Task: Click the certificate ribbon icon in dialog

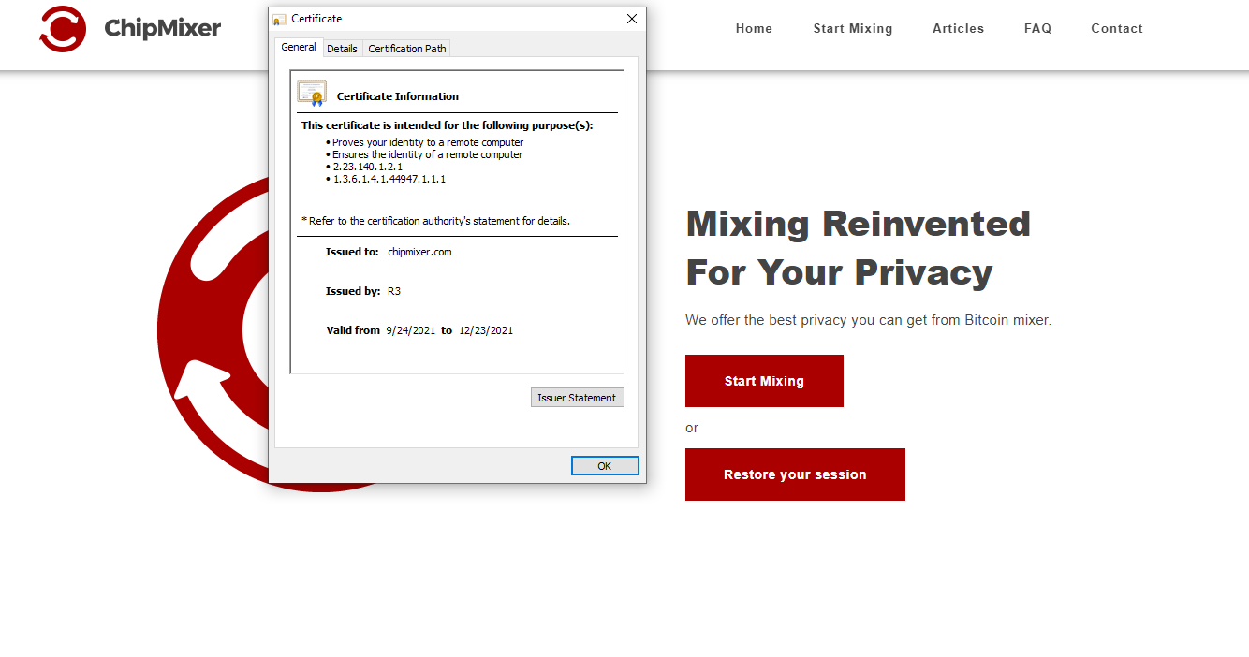Action: [x=312, y=94]
